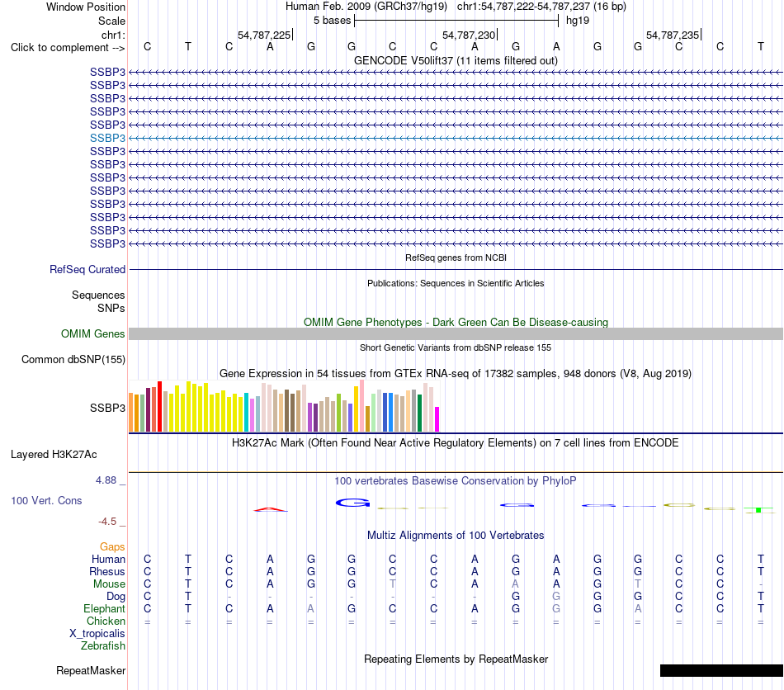Click the hg19 label beside scale bar
This screenshot has height=690, width=784.
click(578, 21)
